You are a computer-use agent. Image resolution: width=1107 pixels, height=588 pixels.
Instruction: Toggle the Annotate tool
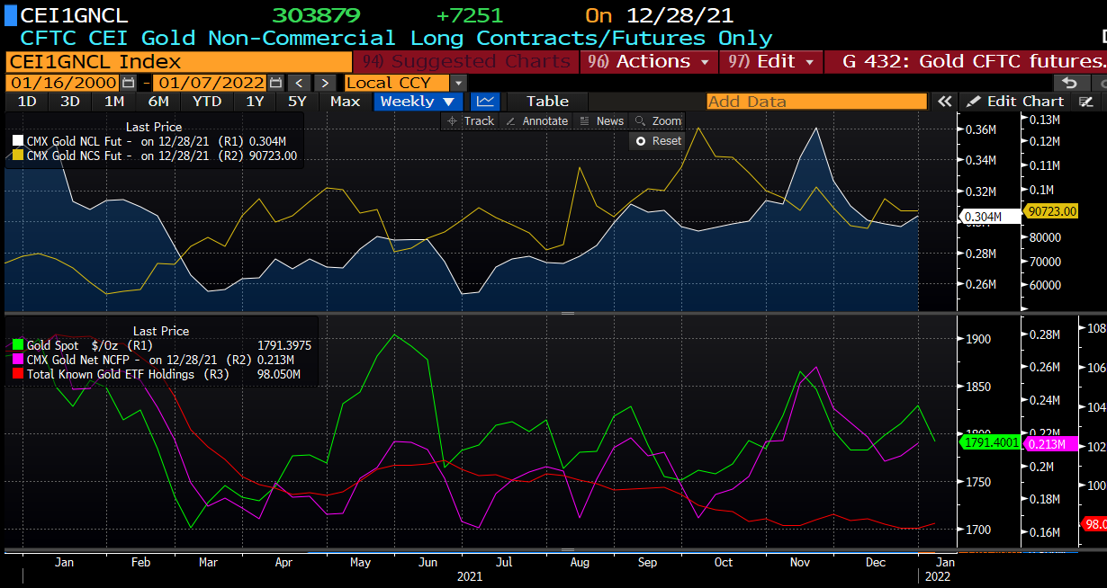click(536, 120)
